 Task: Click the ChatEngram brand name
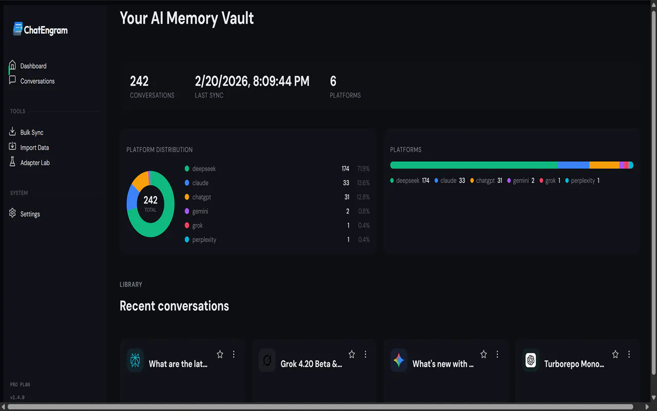tap(46, 30)
